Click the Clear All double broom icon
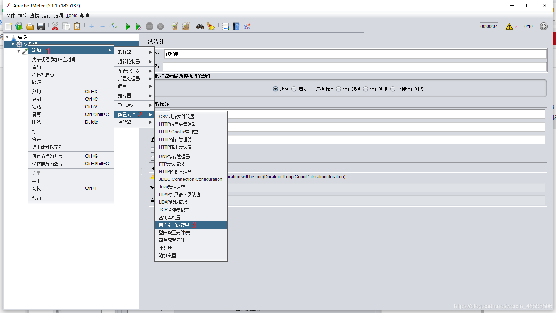The width and height of the screenshot is (556, 313). [x=186, y=26]
